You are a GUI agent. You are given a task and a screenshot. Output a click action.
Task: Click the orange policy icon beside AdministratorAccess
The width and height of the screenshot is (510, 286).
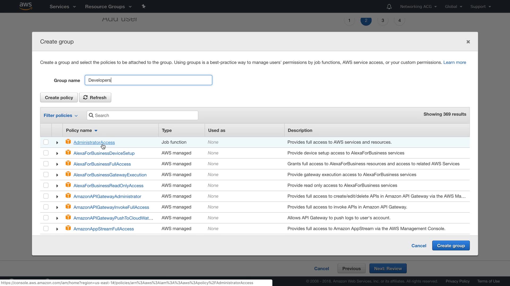pyautogui.click(x=68, y=142)
